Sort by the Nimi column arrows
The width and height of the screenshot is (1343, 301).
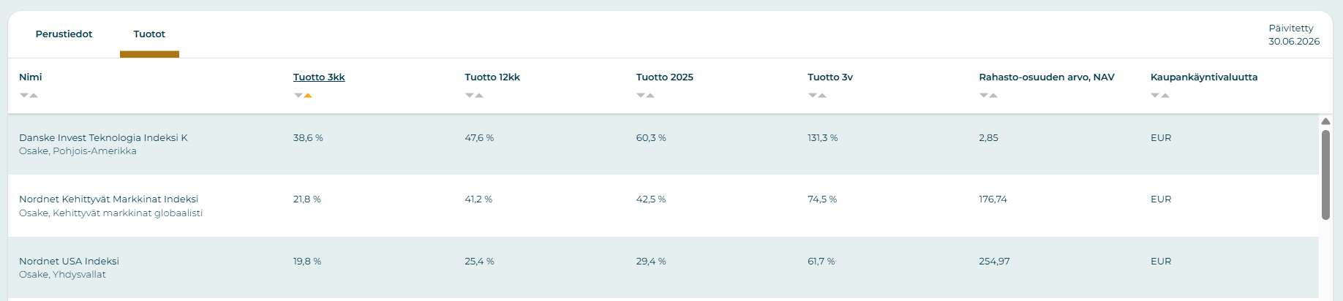point(29,96)
